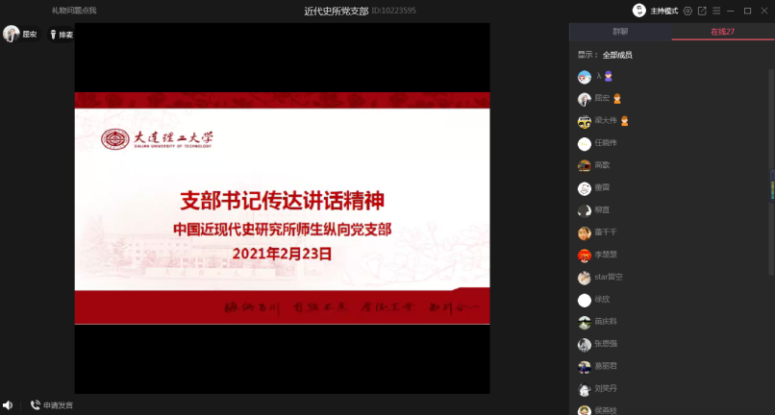Click 刘笑丹's avatar in the list
775x415 pixels.
pos(585,389)
